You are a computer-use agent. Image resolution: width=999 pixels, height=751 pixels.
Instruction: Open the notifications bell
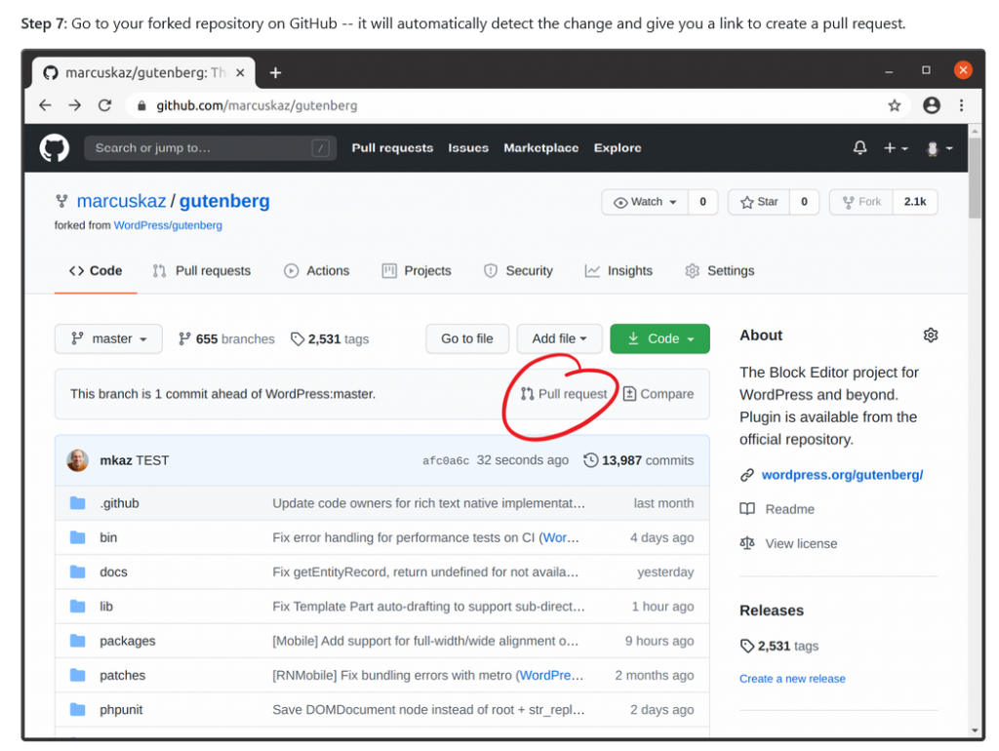coord(859,148)
